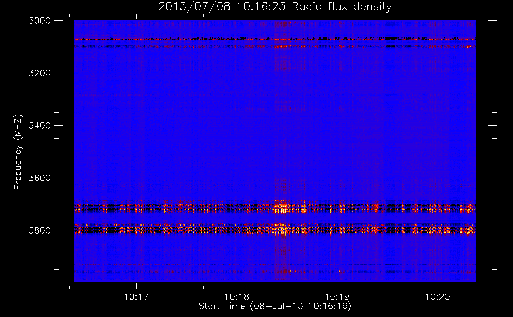513x317 pixels.
Task: Click the 10:18 time tick label
Action: coord(237,297)
